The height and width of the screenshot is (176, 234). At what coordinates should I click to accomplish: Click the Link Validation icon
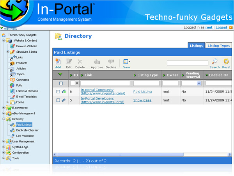12,136
